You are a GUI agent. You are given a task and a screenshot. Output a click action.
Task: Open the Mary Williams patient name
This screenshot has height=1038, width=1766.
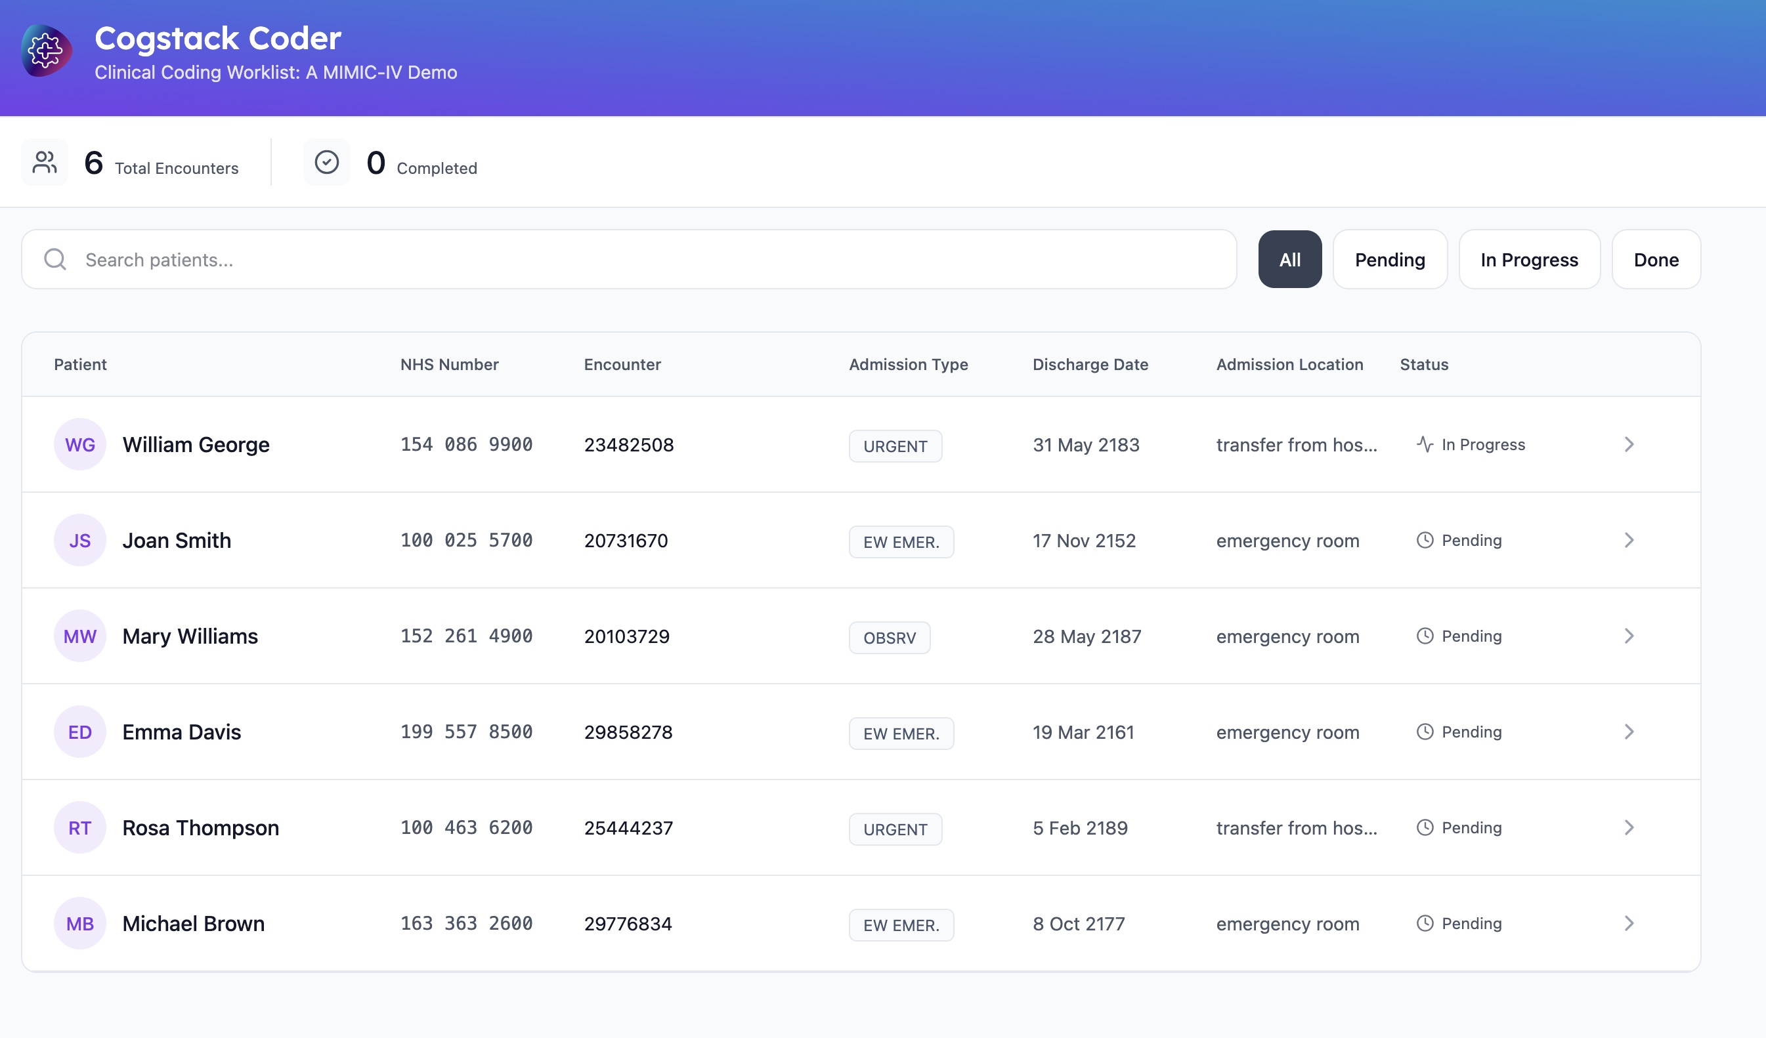pos(190,636)
